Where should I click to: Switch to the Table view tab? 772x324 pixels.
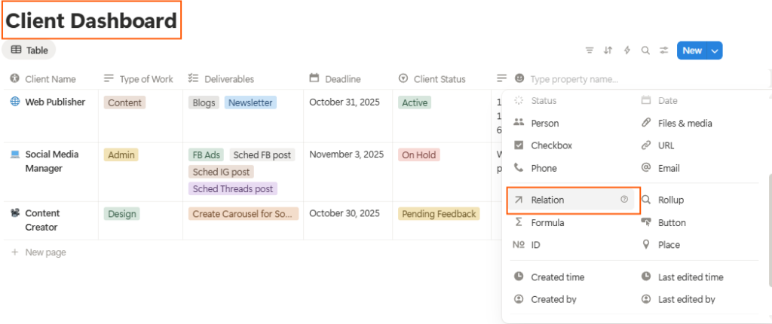pos(29,50)
